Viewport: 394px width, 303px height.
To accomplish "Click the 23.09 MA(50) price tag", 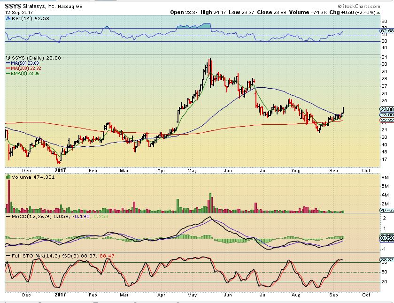I will coord(386,114).
